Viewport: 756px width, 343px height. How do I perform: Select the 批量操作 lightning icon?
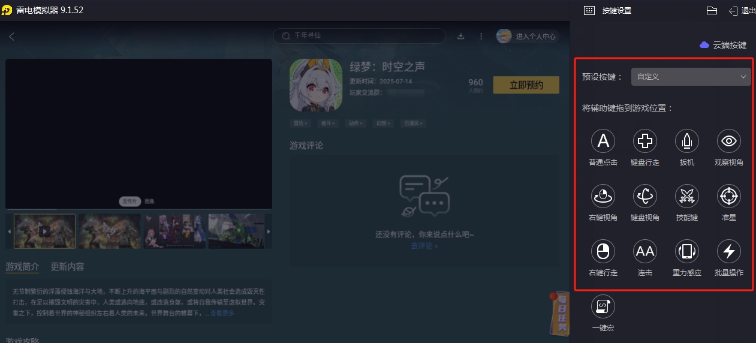[729, 251]
